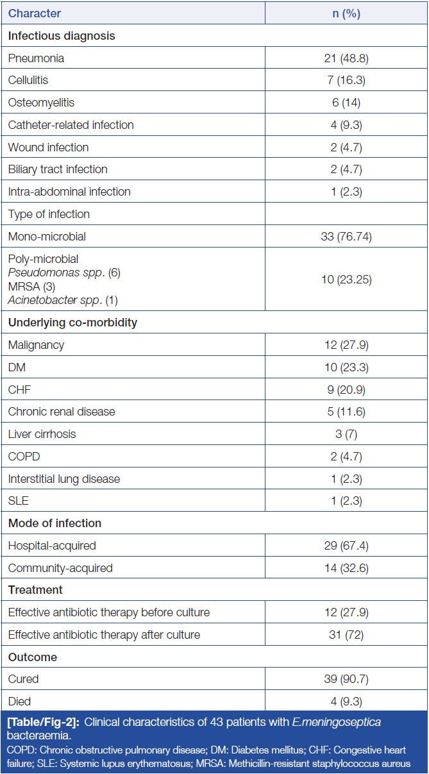Click the "Pneumonia" row label
This screenshot has height=774, width=429.
click(x=36, y=58)
